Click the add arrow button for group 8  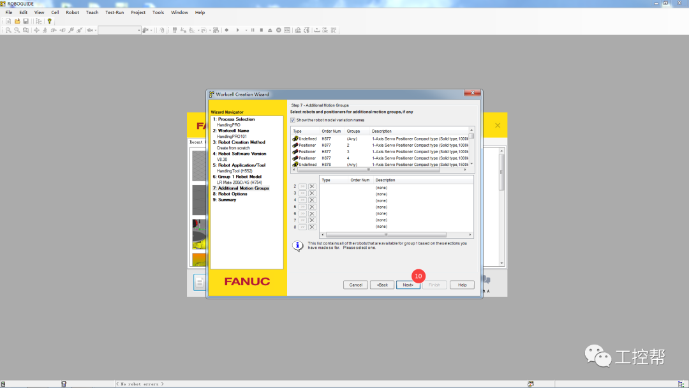click(x=303, y=227)
